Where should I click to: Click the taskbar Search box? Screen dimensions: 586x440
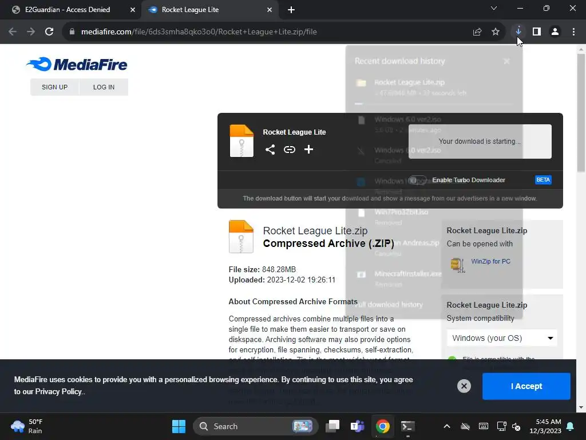coord(255,426)
